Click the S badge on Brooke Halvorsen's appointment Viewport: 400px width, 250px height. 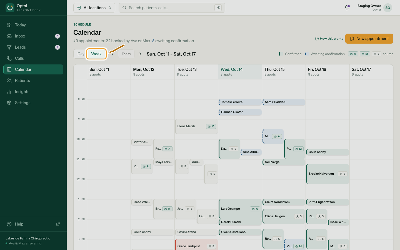342,174
